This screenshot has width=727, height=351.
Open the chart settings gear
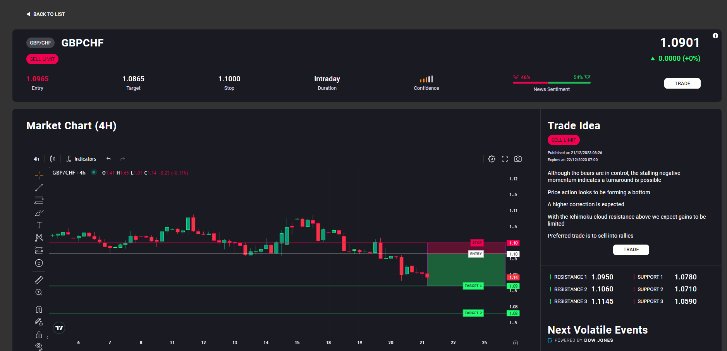pos(491,159)
